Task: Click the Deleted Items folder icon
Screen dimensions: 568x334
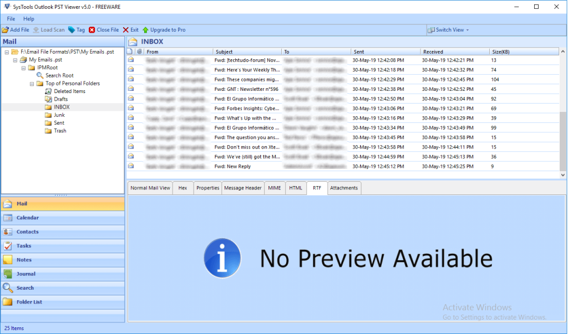Action: [48, 91]
